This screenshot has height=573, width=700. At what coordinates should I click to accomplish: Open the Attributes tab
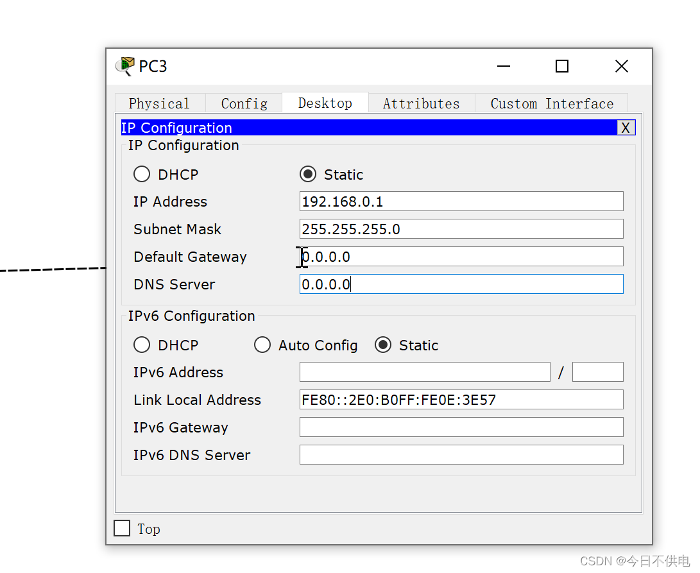pos(422,103)
